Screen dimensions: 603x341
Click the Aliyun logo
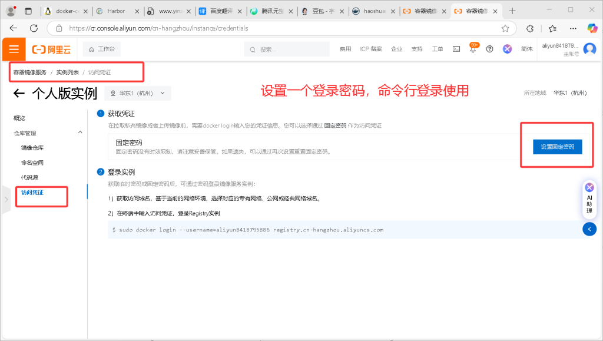pyautogui.click(x=51, y=49)
